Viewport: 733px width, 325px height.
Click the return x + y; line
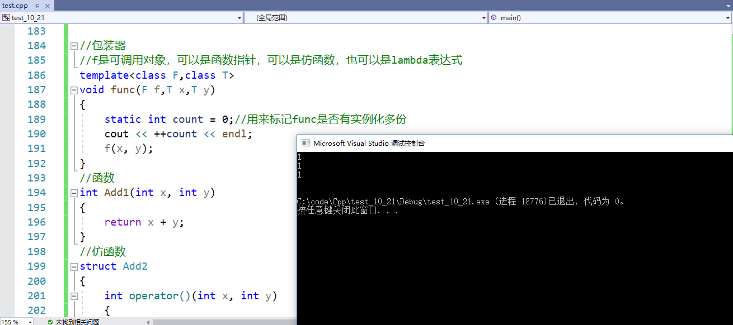coord(144,222)
